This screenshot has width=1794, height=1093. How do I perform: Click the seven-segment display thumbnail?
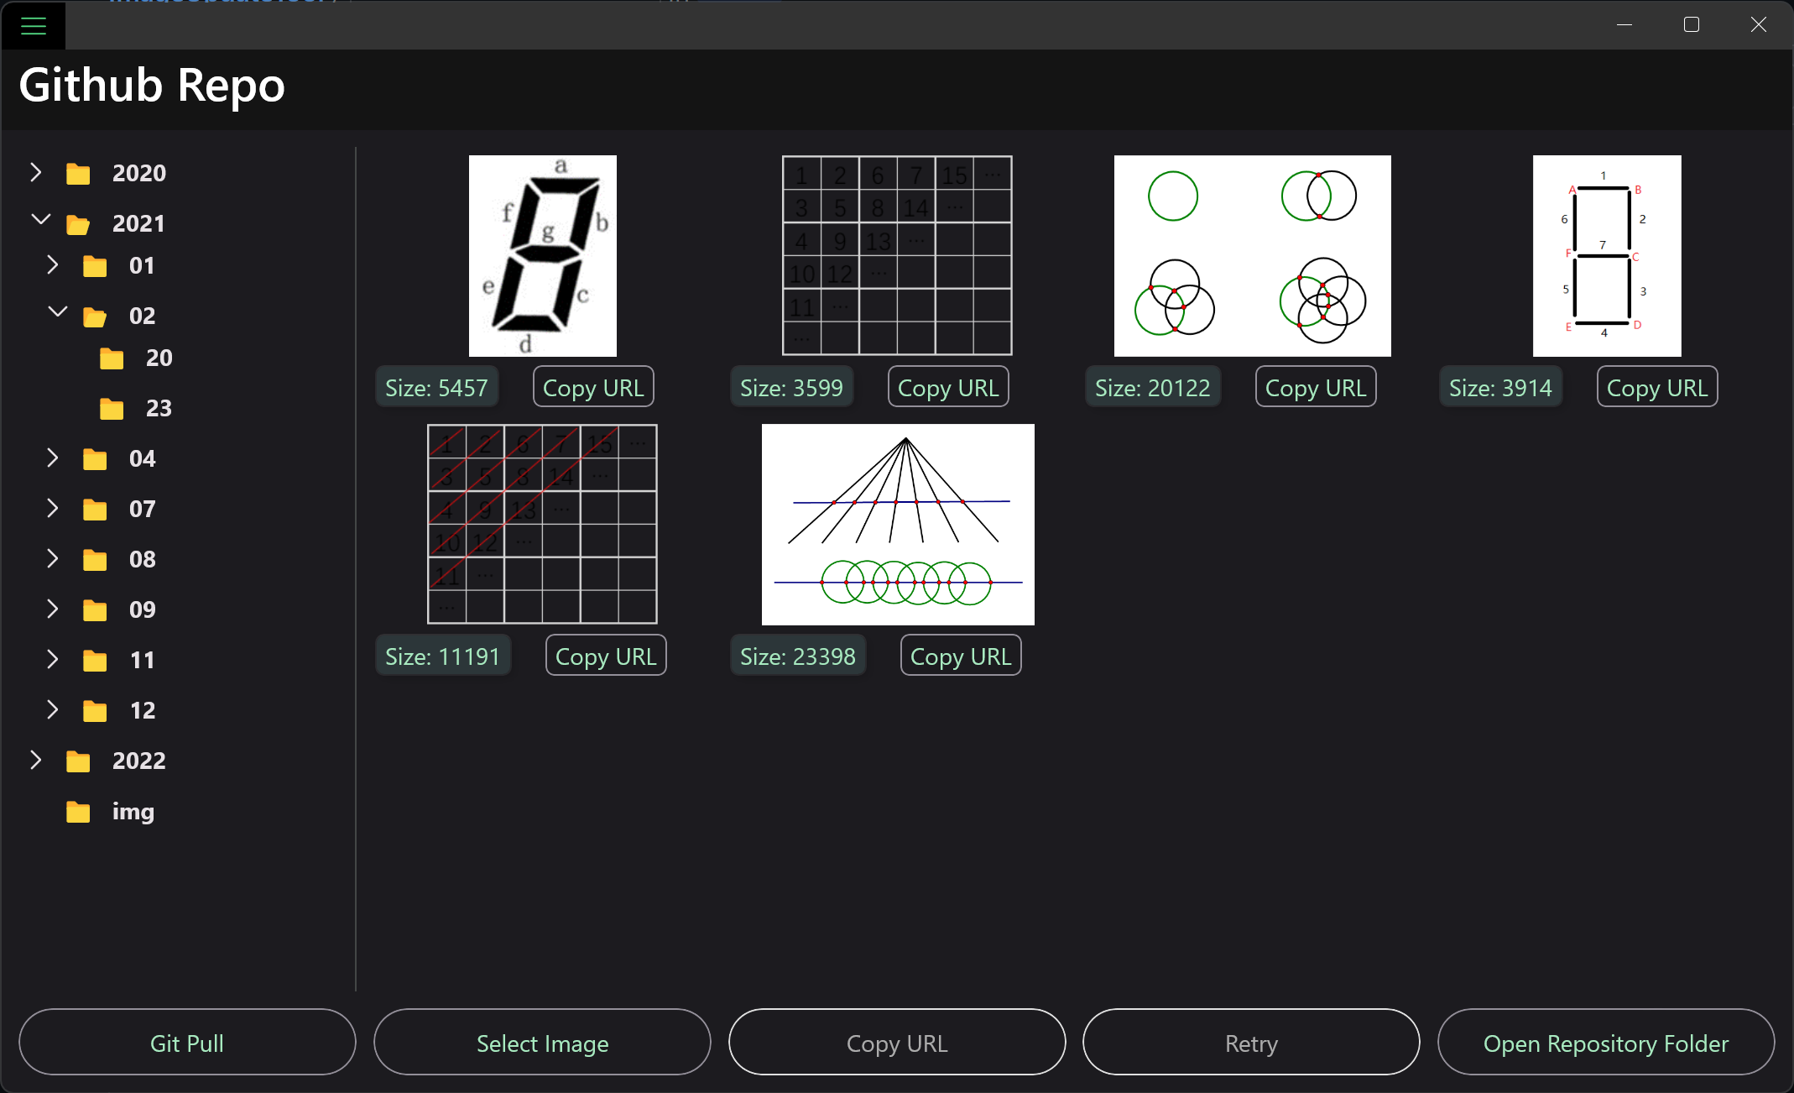[x=542, y=255]
